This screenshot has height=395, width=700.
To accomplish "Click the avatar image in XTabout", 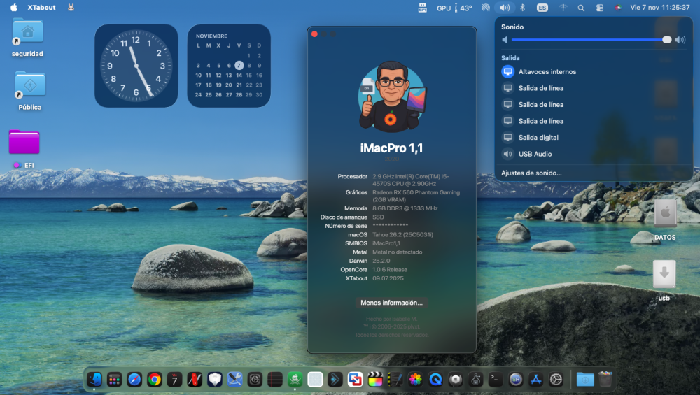I will (x=391, y=96).
